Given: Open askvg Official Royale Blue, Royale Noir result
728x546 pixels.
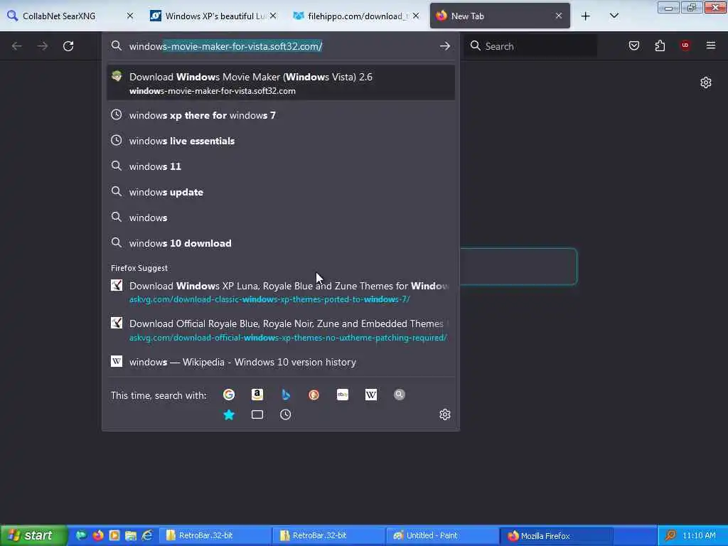Looking at the screenshot, I should coord(280,330).
